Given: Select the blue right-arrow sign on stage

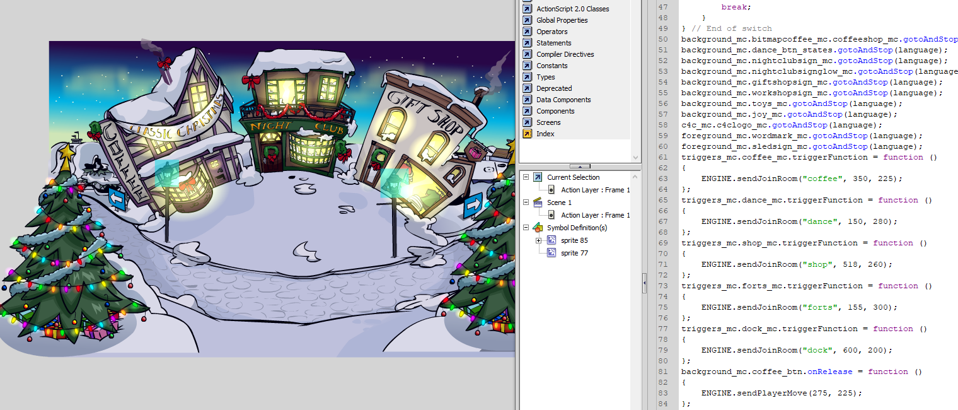Looking at the screenshot, I should [x=473, y=204].
